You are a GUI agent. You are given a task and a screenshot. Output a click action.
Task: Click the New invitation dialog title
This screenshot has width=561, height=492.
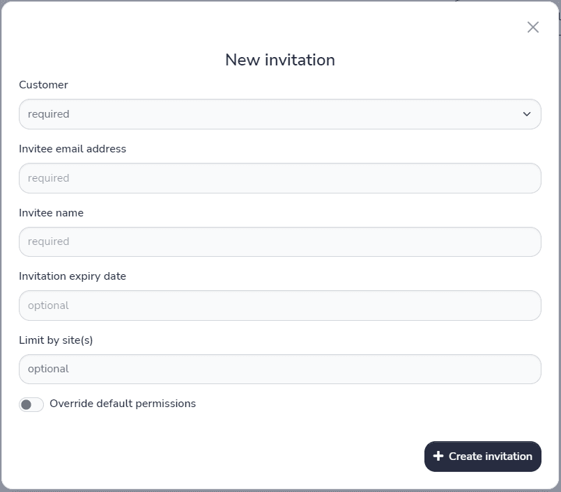279,60
